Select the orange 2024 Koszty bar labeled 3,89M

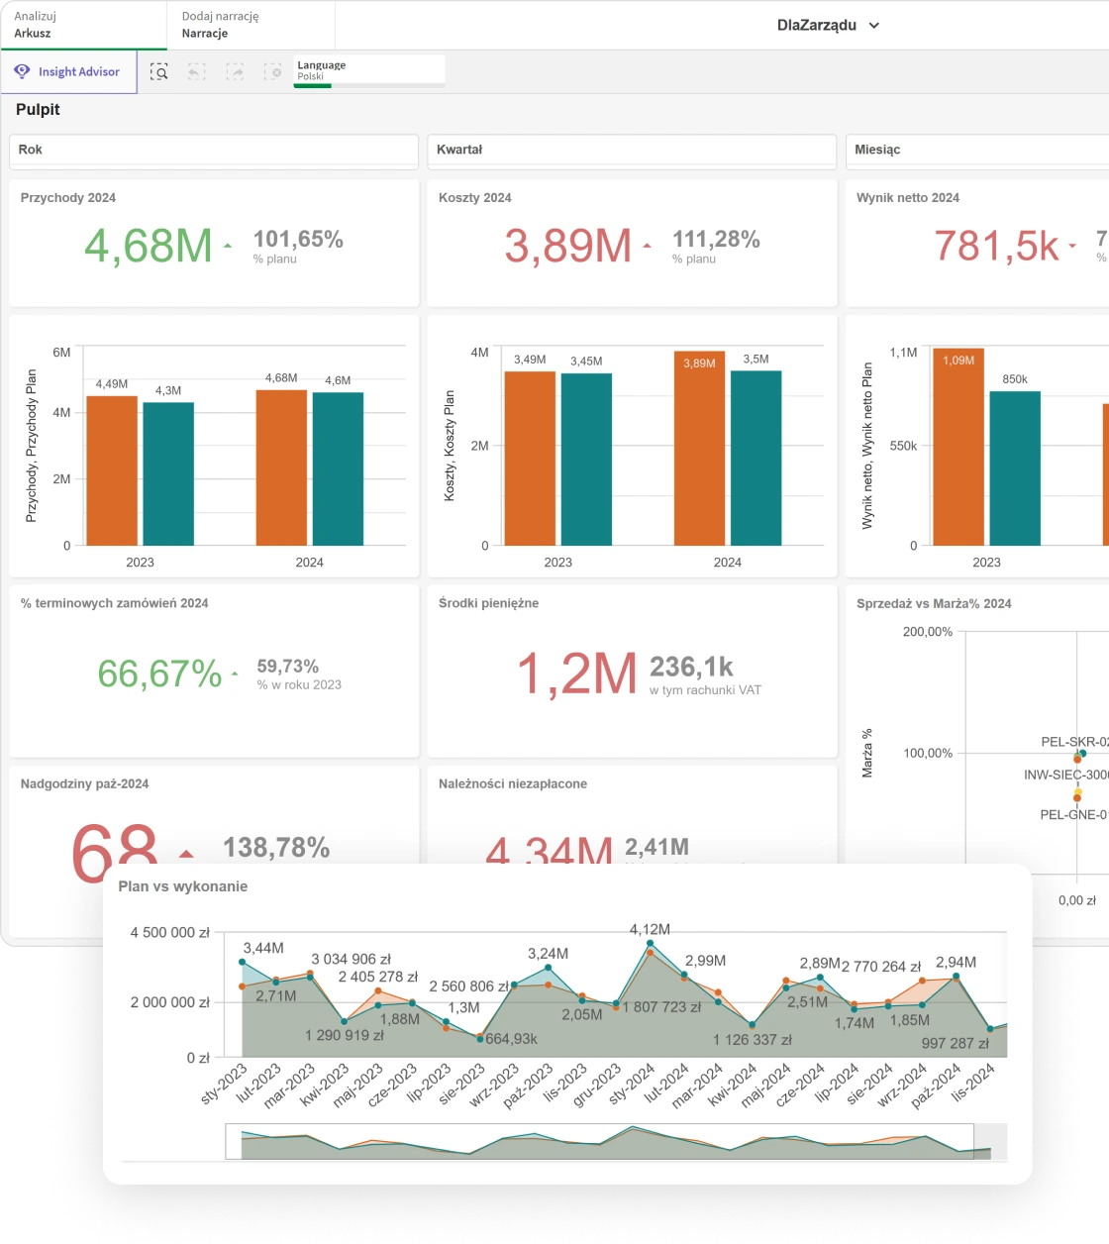click(699, 449)
